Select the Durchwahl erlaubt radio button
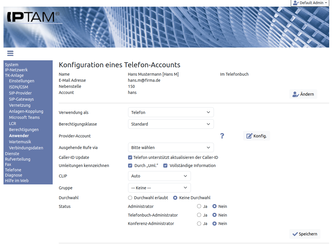This screenshot has width=335, height=245. (130, 198)
